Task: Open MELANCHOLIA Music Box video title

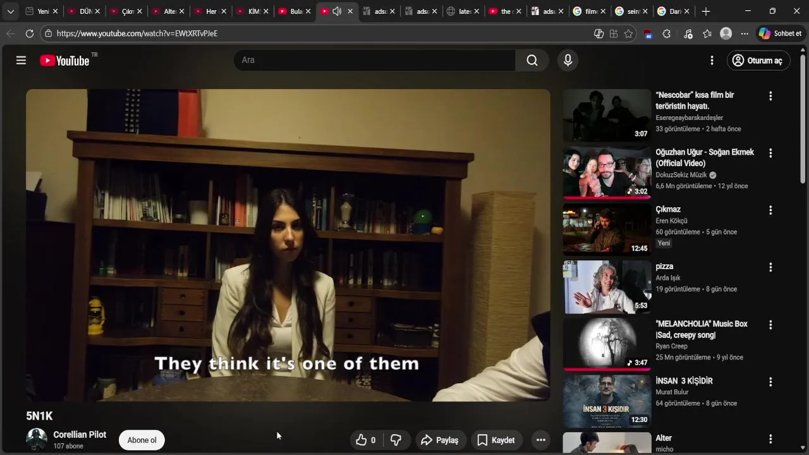Action: tap(702, 329)
